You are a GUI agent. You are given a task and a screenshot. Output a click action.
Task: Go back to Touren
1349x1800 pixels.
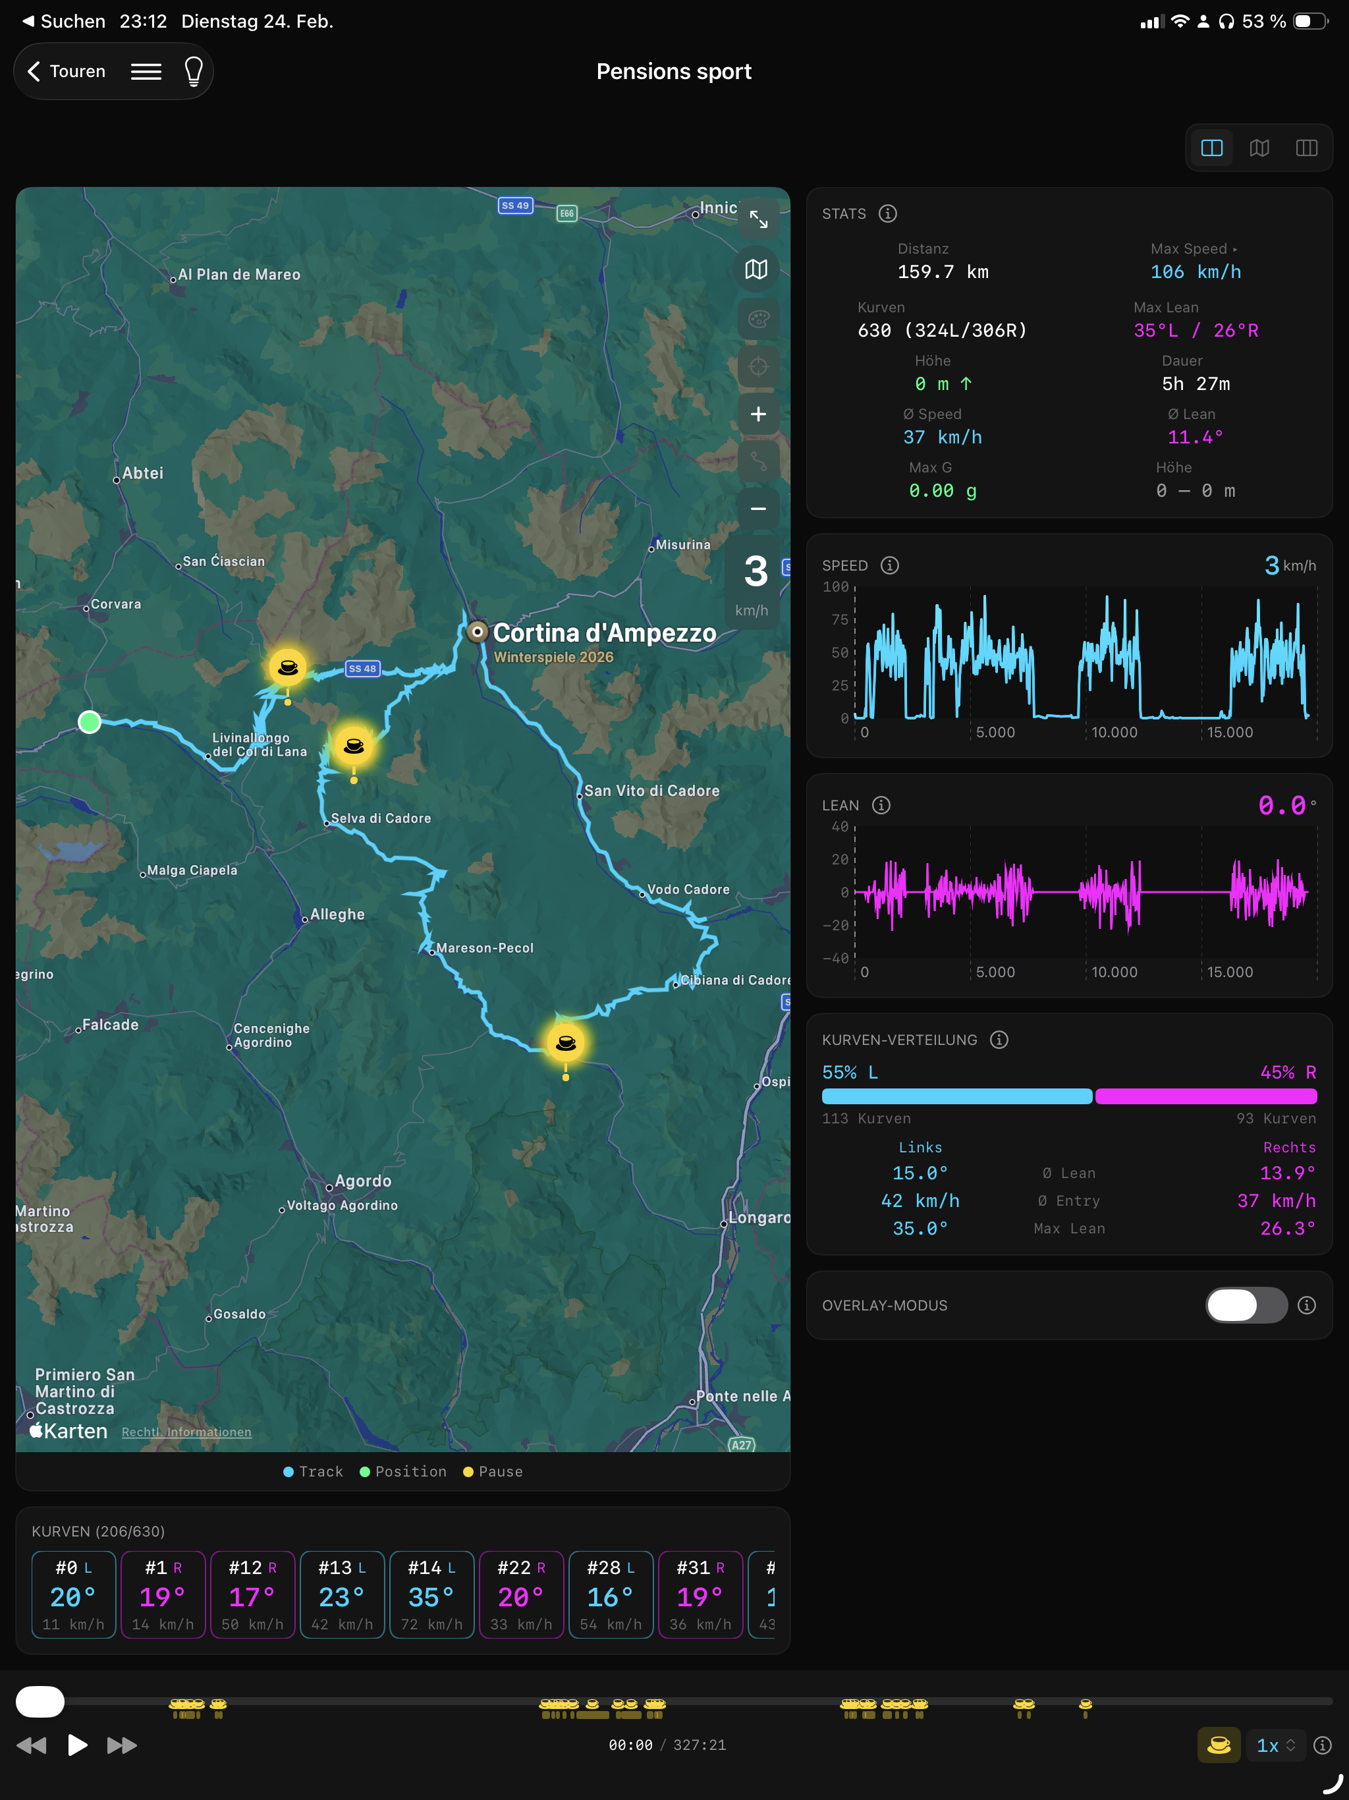tap(67, 72)
